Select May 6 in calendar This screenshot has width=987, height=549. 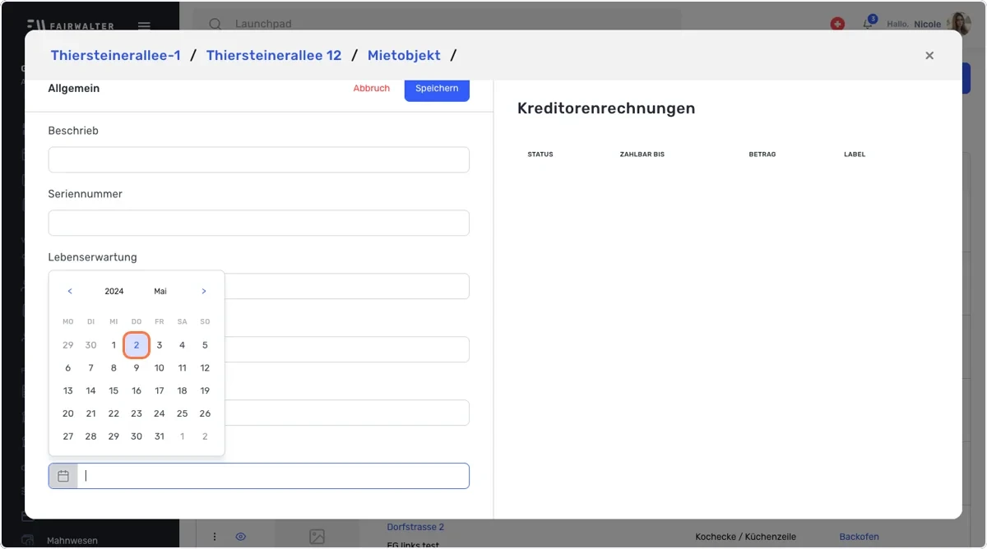pyautogui.click(x=68, y=368)
